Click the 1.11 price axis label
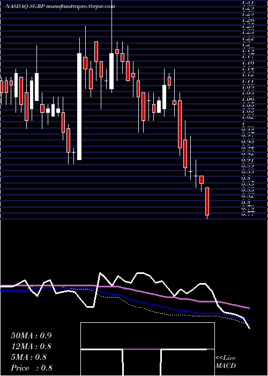The height and width of the screenshot is (376, 268). click(x=248, y=81)
